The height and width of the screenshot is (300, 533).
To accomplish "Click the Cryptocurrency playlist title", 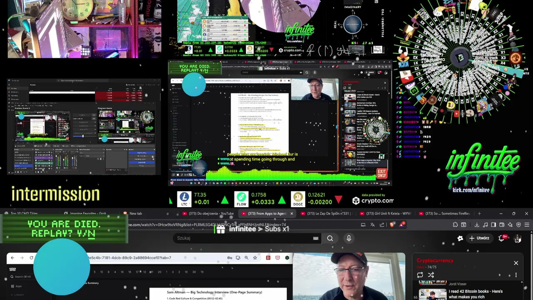I will coord(435,260).
